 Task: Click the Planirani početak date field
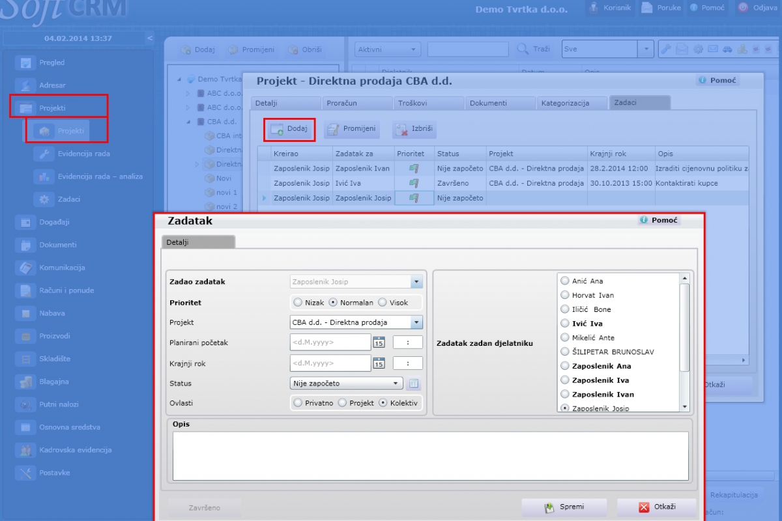[330, 343]
